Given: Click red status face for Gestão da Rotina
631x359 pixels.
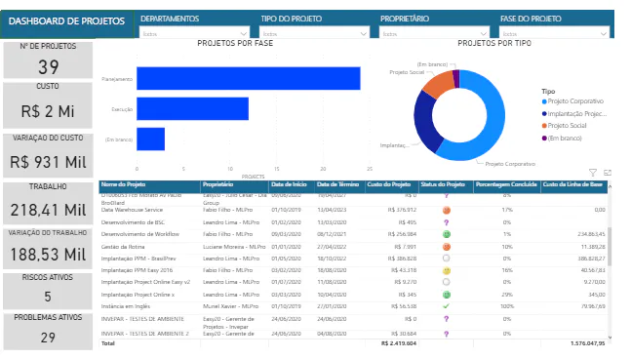Looking at the screenshot, I should (x=447, y=247).
